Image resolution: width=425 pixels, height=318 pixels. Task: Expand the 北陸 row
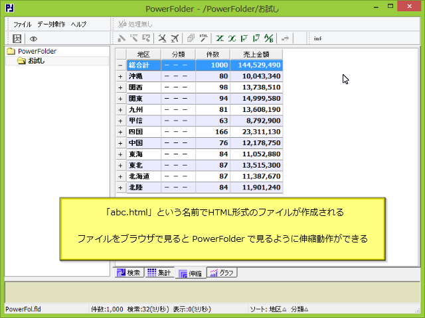[120, 187]
